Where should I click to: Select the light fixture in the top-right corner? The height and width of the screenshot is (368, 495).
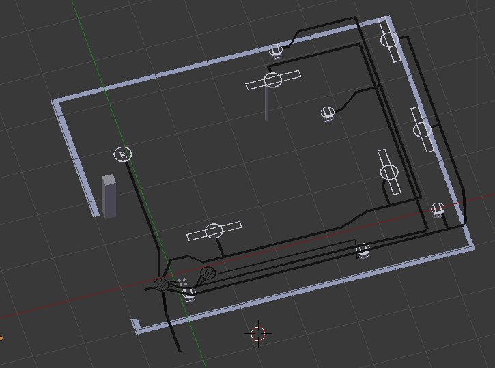coord(389,40)
